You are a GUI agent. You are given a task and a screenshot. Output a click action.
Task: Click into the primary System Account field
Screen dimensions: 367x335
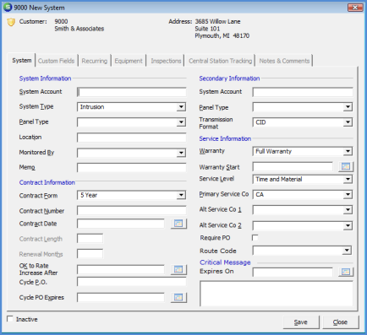tap(132, 92)
